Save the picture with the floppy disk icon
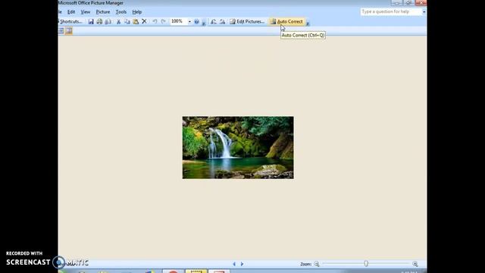 pyautogui.click(x=91, y=22)
